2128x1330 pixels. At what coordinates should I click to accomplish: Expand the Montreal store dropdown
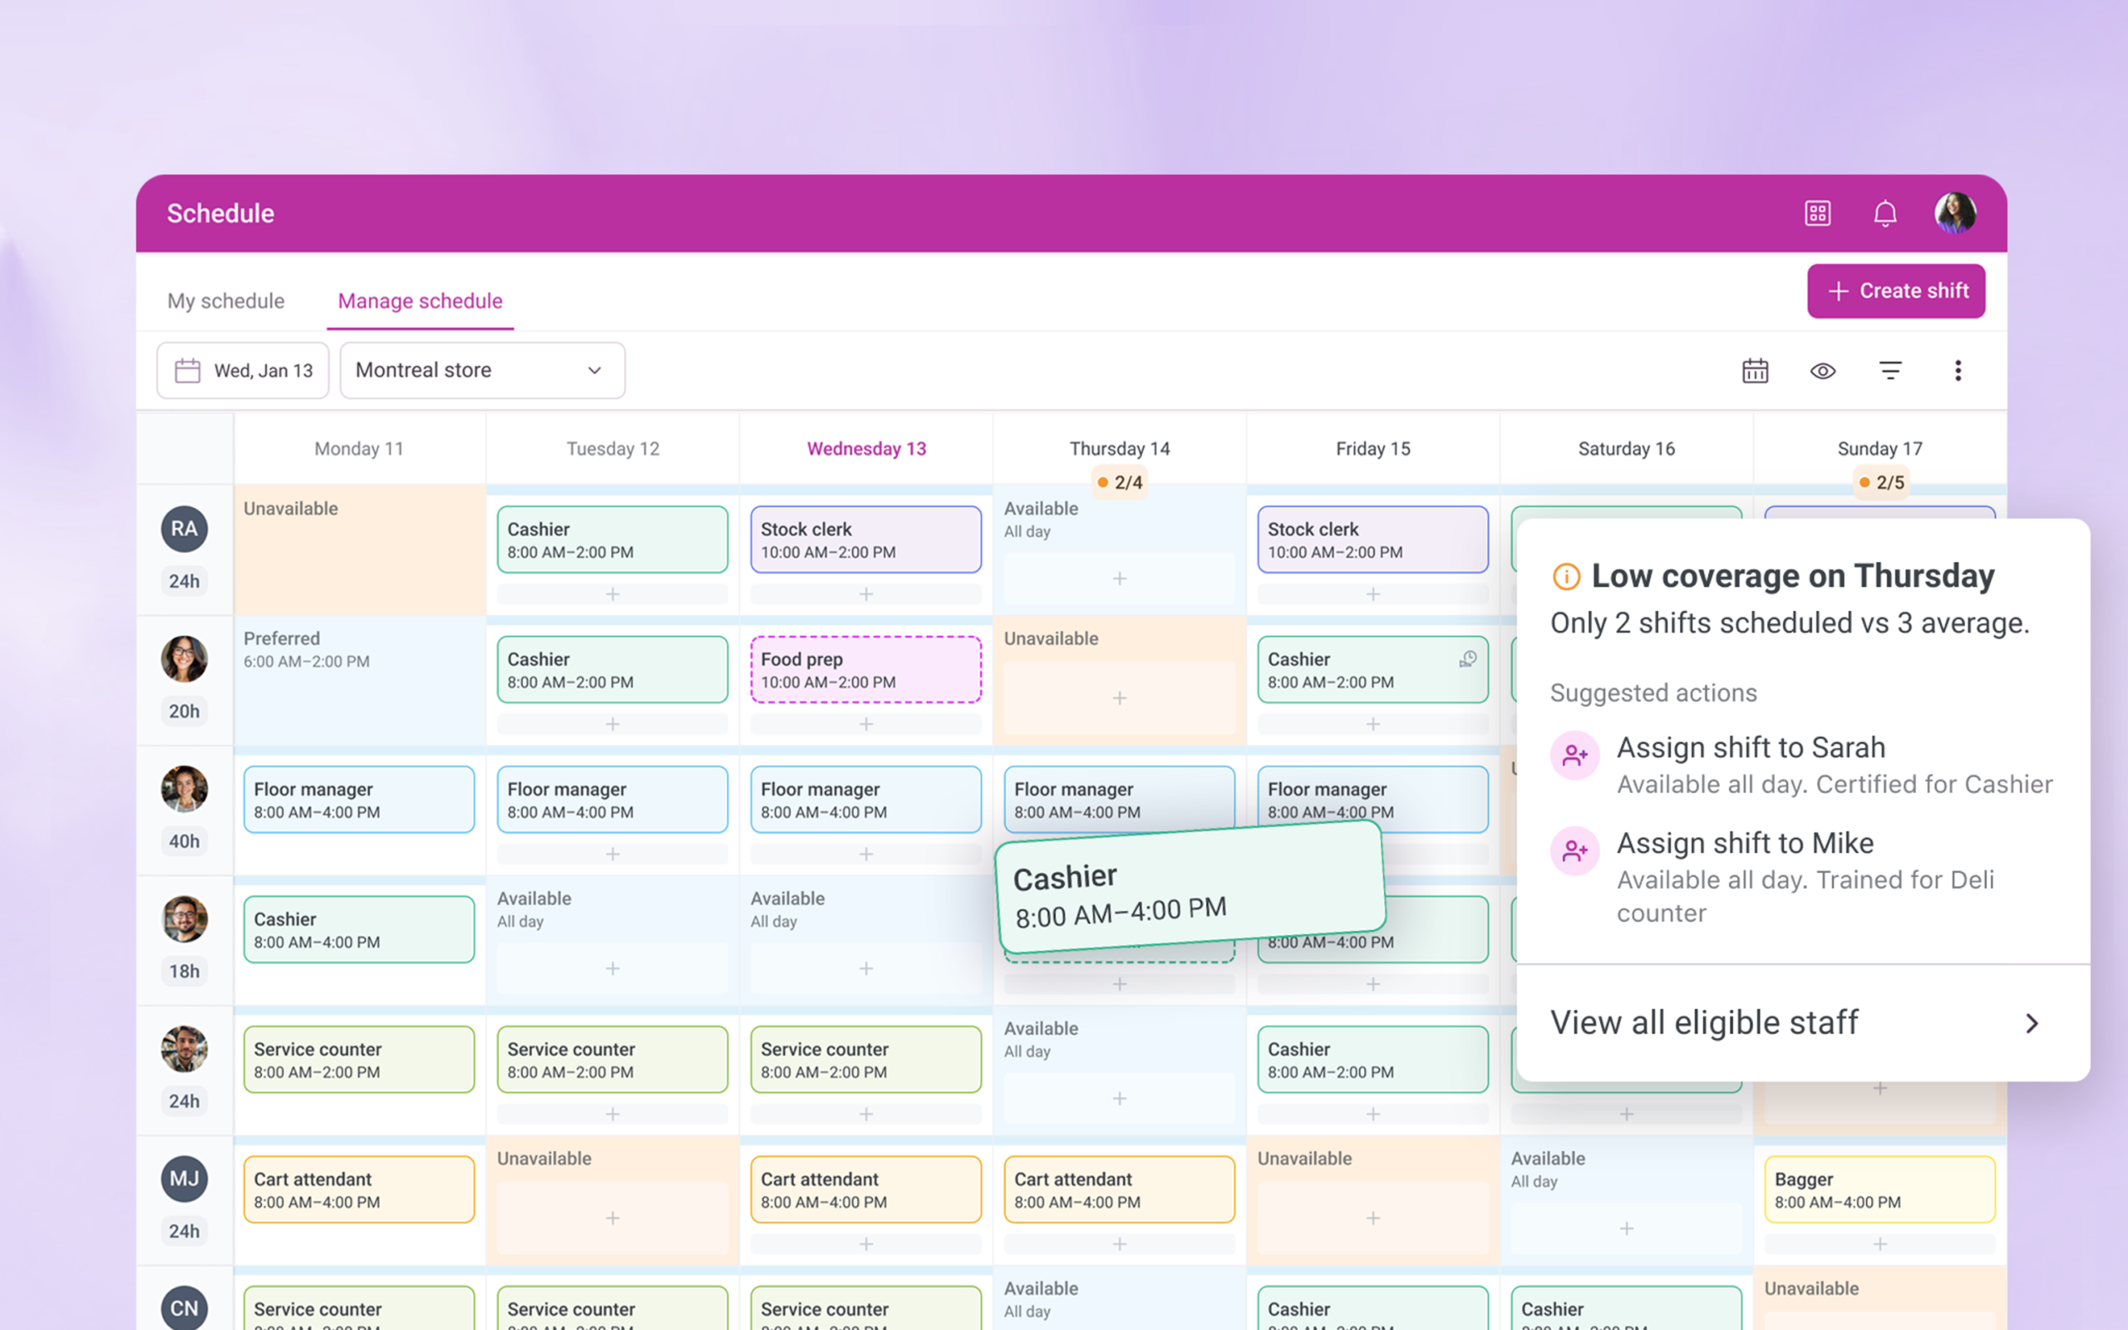(482, 371)
